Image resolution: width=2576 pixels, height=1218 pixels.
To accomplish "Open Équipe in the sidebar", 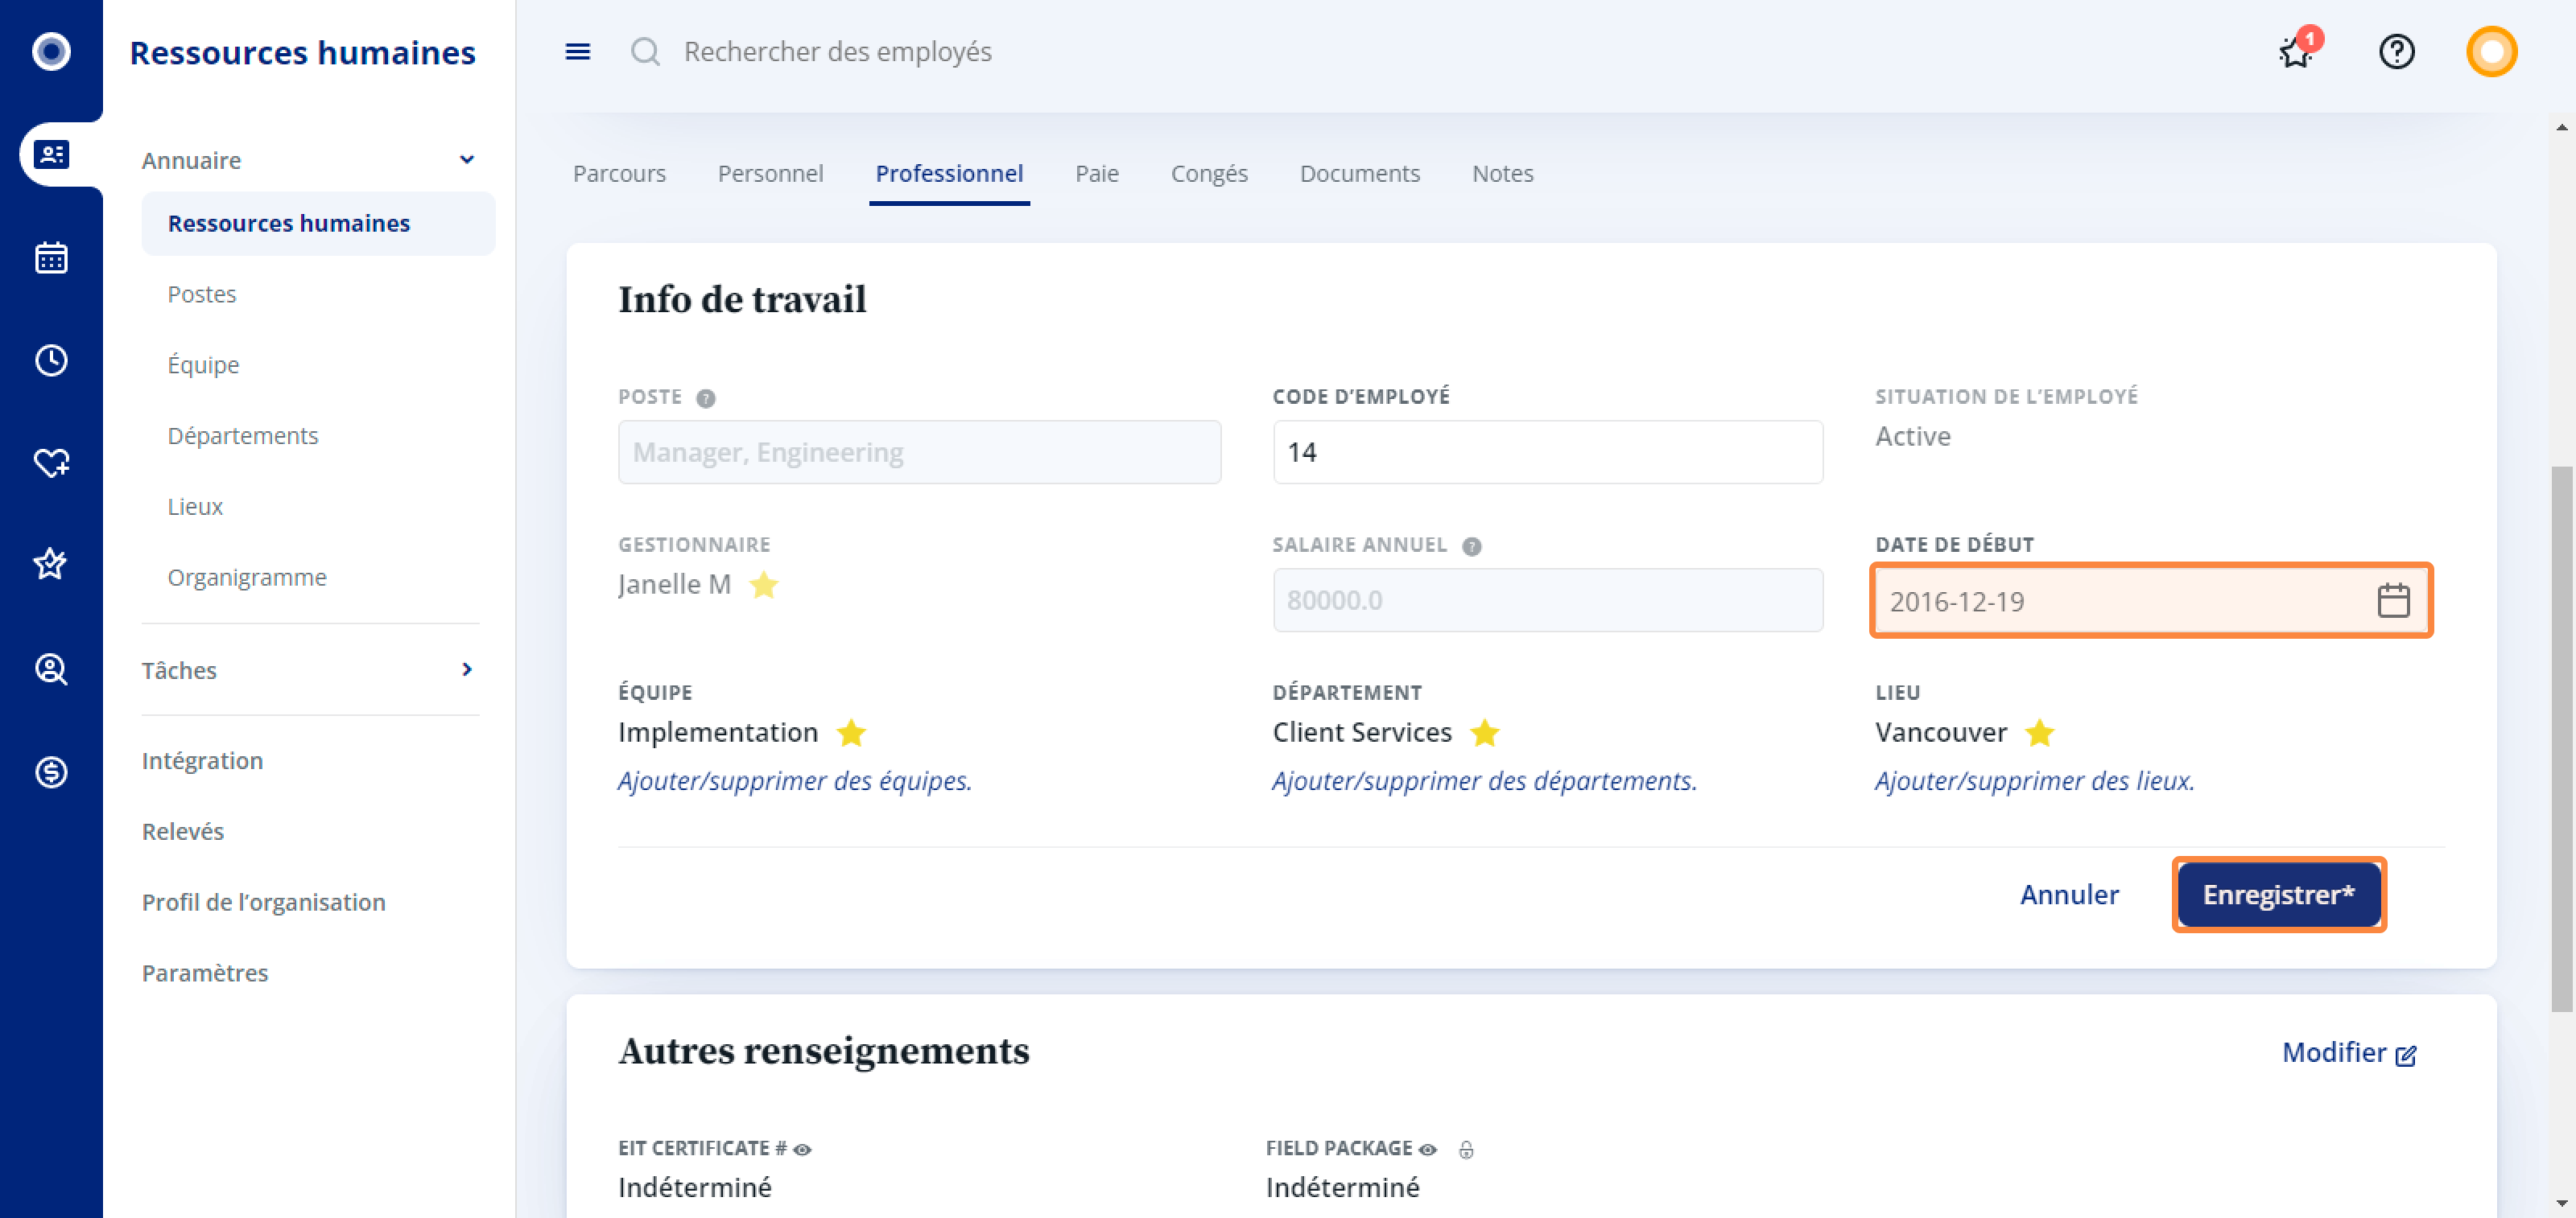I will click(x=204, y=364).
